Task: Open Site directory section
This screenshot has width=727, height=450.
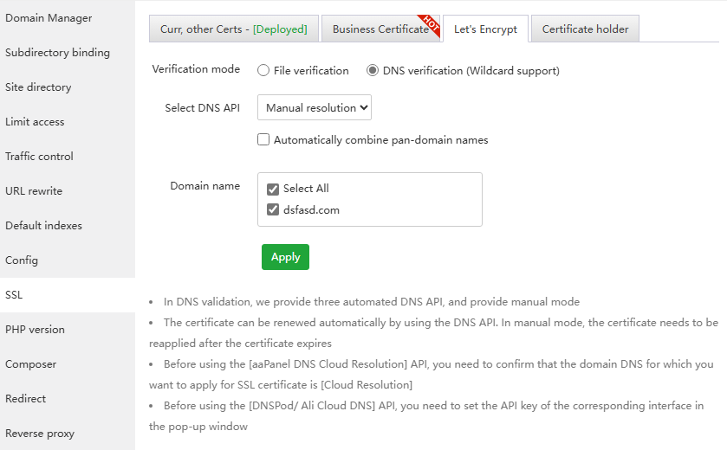Action: click(38, 87)
